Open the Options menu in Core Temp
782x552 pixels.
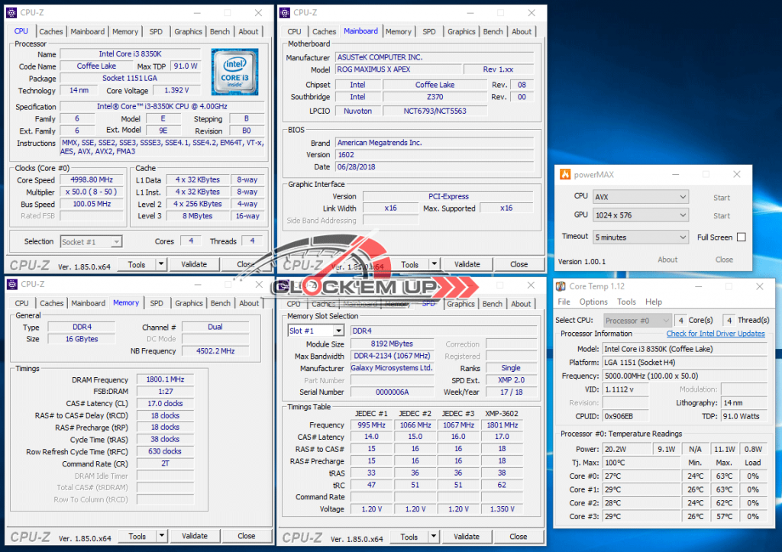tap(593, 302)
